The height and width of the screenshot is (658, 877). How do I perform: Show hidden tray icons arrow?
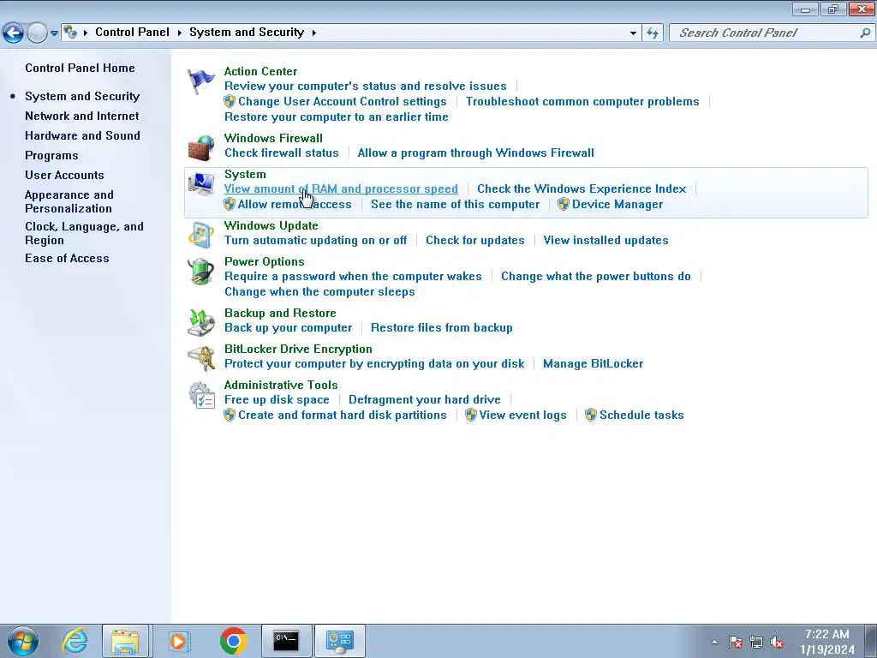[x=714, y=642]
